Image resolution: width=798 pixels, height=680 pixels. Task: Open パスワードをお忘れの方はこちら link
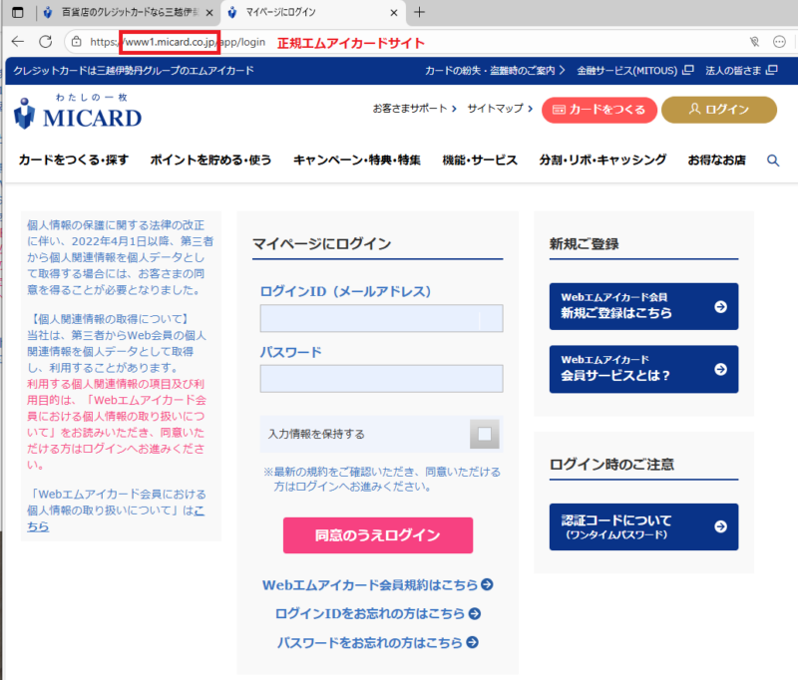377,642
